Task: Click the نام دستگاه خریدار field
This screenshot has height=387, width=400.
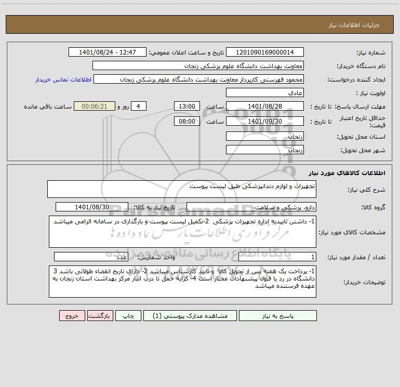Action: click(198, 65)
